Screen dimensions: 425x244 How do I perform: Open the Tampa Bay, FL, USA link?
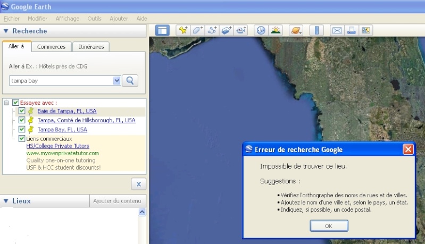click(x=62, y=130)
